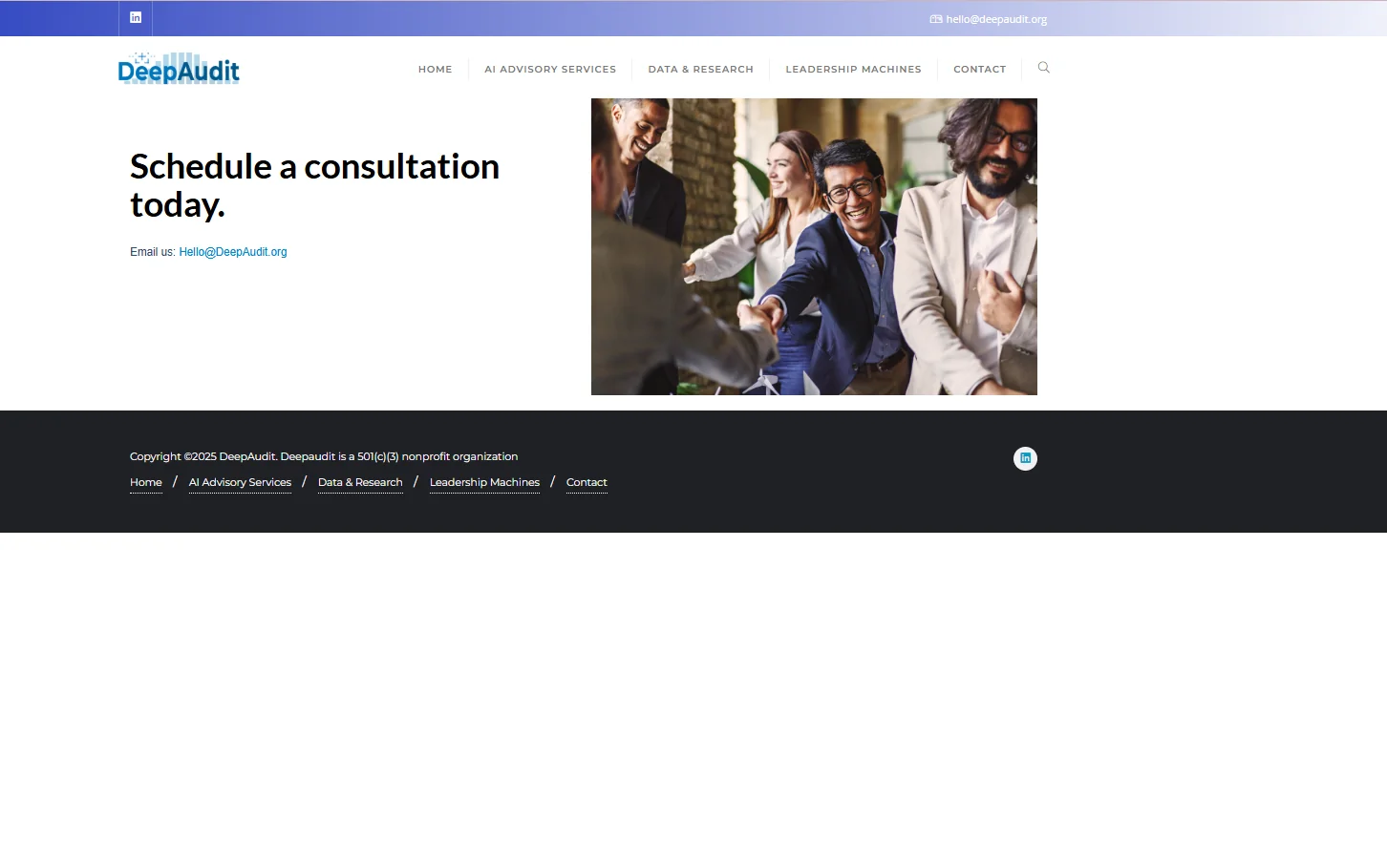
Task: Visit Leadership Machines from the footer links
Action: (484, 482)
